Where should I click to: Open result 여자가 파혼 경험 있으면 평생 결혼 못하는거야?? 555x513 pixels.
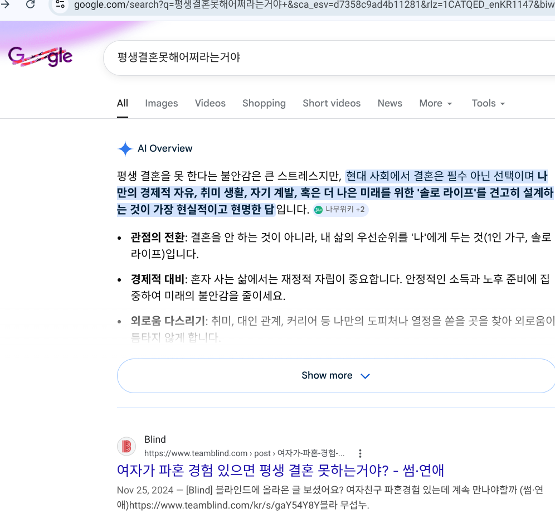pos(280,470)
